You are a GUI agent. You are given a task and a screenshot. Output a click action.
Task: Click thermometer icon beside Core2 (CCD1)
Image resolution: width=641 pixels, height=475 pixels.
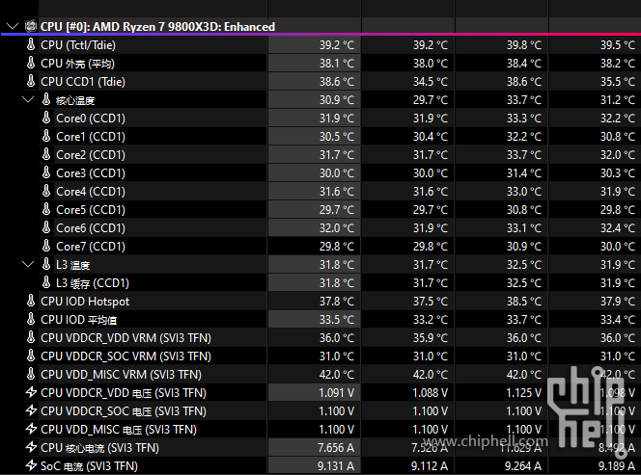pos(46,154)
